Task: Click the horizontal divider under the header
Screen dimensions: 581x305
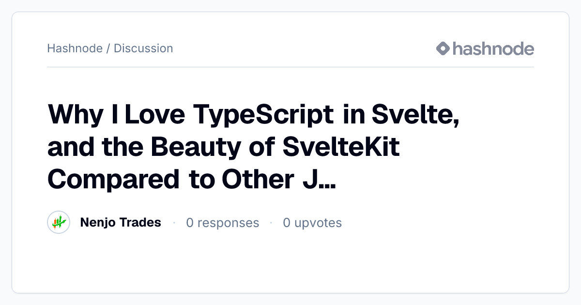Action: pyautogui.click(x=290, y=67)
